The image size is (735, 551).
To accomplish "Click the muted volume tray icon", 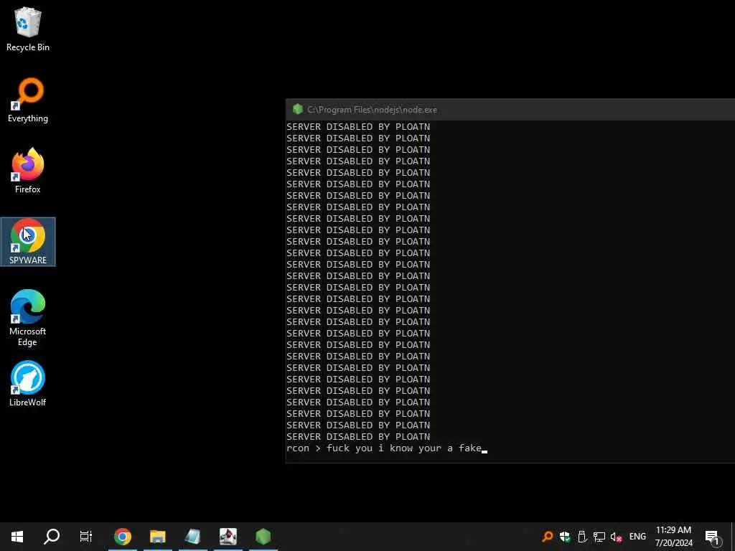I will [x=616, y=537].
